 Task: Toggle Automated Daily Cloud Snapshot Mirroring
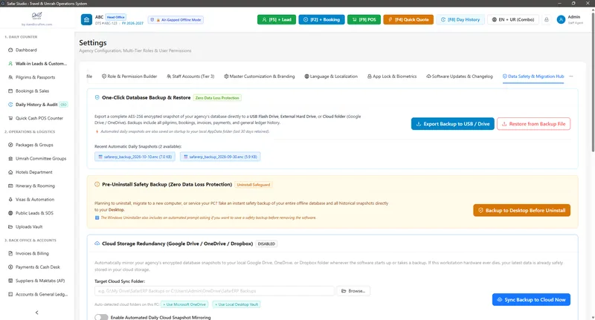coord(101,317)
